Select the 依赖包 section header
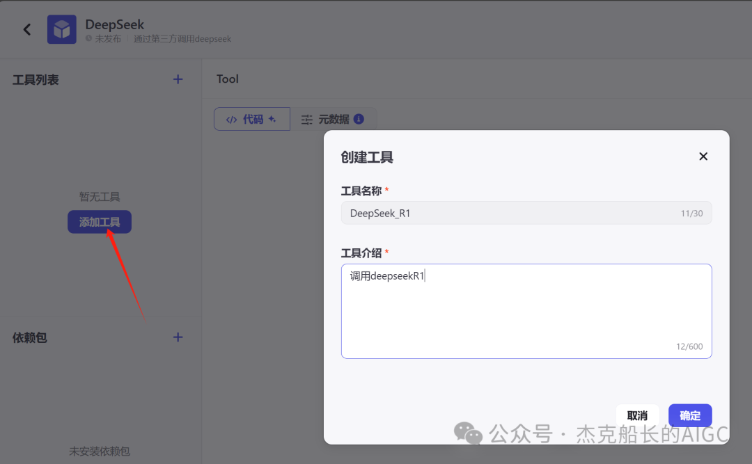 30,337
